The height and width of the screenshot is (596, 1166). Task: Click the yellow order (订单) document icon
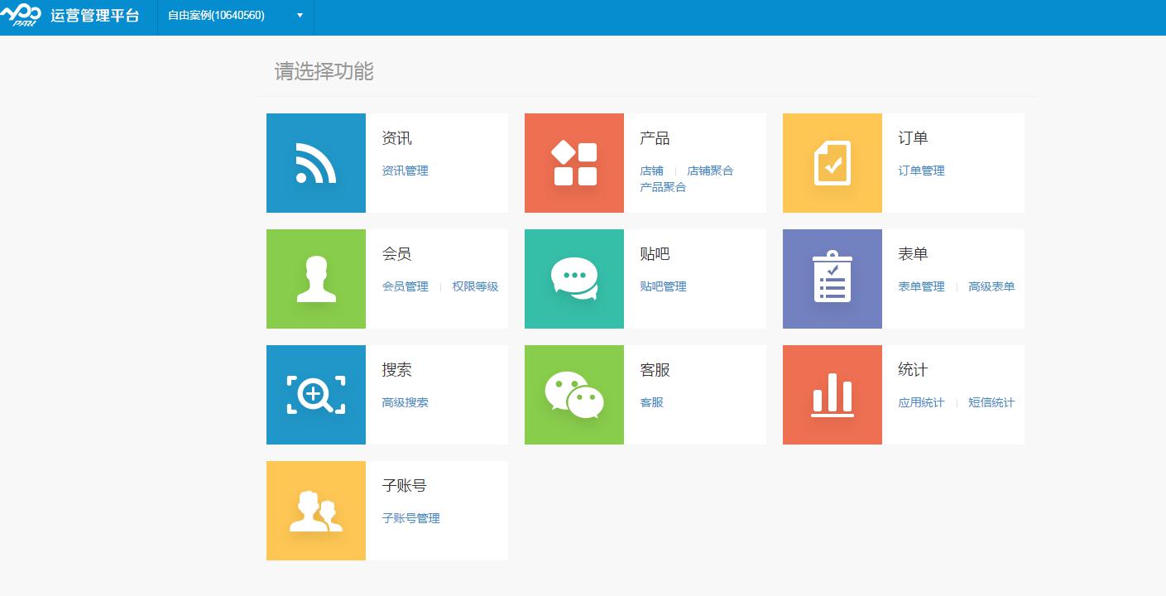[x=832, y=163]
